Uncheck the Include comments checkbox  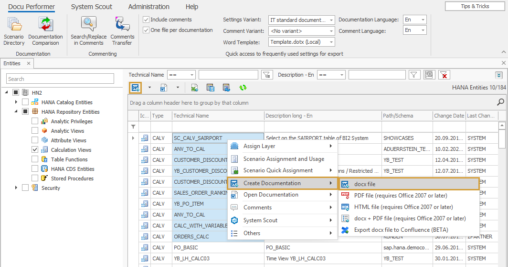point(147,20)
